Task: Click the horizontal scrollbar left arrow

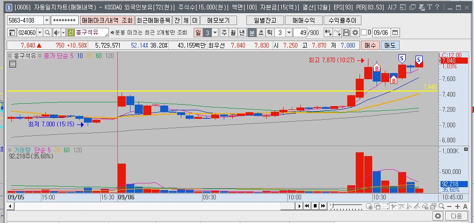Action: coord(10,206)
